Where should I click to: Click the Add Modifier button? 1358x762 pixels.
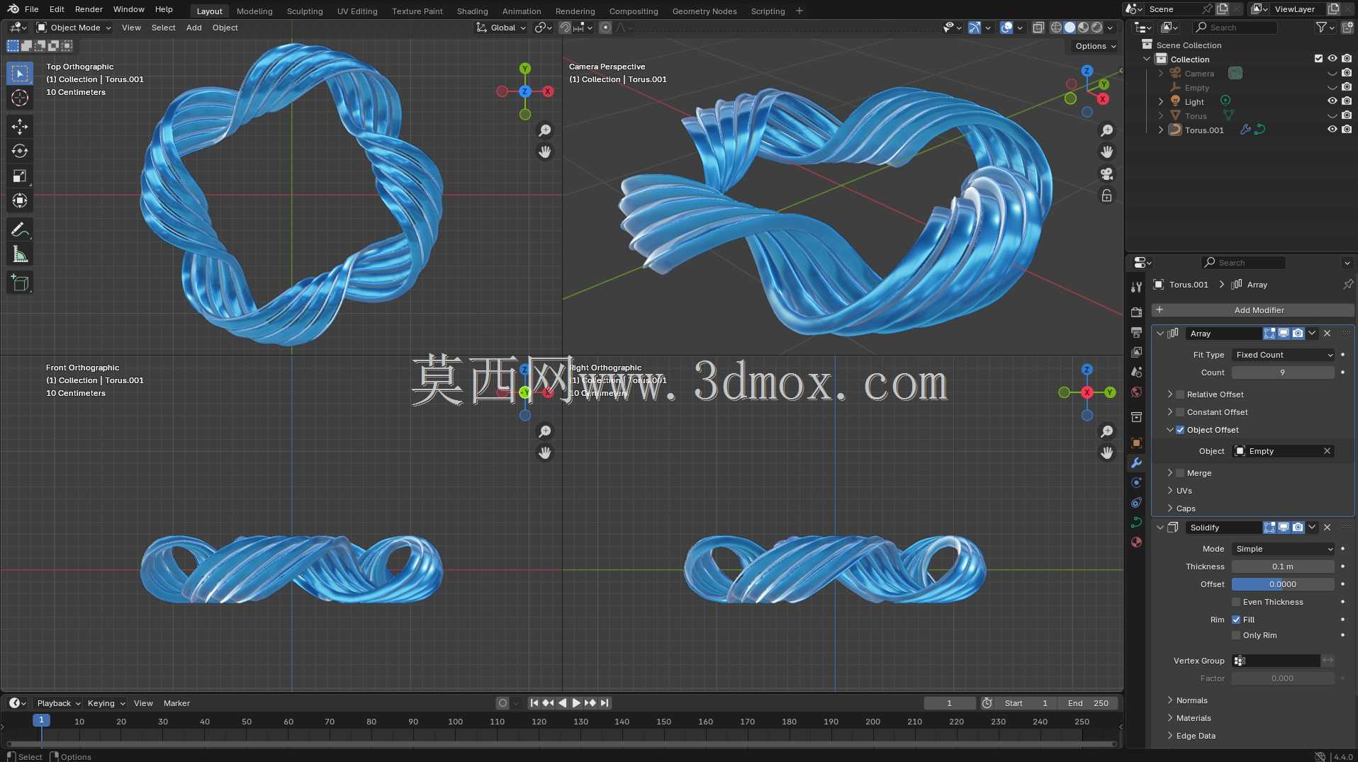(x=1252, y=310)
